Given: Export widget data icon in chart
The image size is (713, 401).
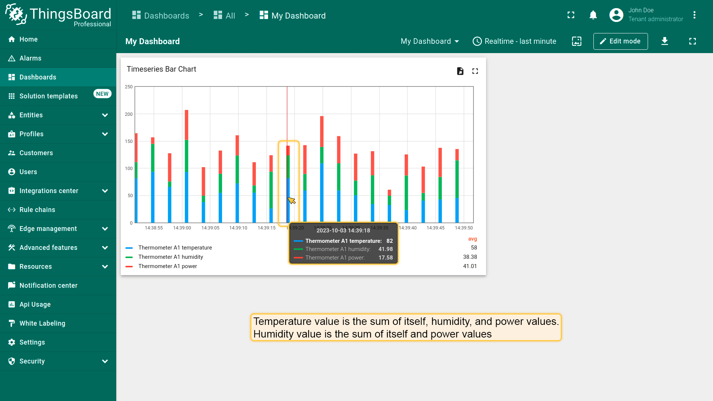Looking at the screenshot, I should pyautogui.click(x=460, y=71).
